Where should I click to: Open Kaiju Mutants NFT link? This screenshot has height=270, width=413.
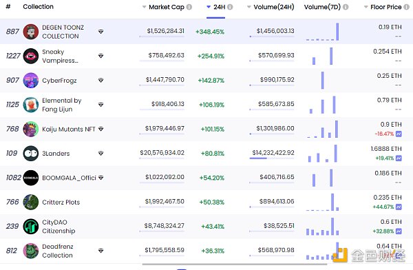point(69,129)
